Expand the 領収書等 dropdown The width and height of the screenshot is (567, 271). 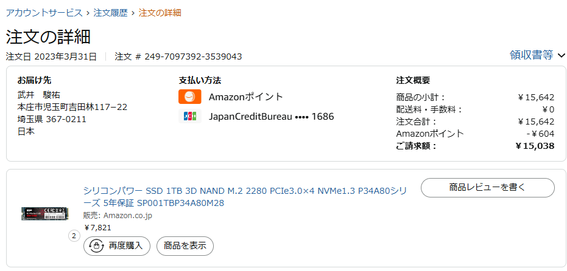coord(537,55)
